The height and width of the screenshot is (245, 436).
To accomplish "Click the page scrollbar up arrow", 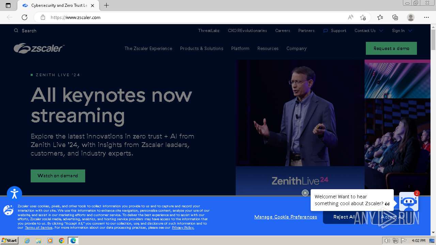I will (433, 27).
